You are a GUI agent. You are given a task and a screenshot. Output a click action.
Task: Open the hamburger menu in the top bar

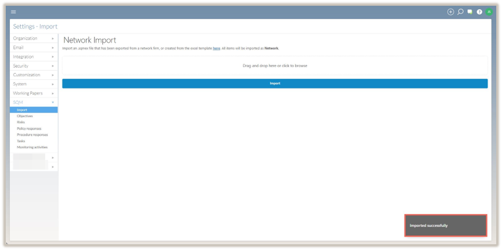pyautogui.click(x=14, y=12)
